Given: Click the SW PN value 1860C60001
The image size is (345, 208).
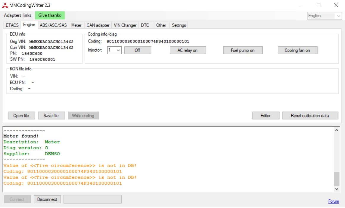Looking at the screenshot, I should click(x=42, y=59).
